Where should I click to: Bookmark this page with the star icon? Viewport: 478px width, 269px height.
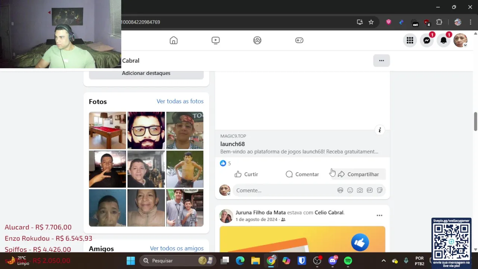tap(371, 22)
